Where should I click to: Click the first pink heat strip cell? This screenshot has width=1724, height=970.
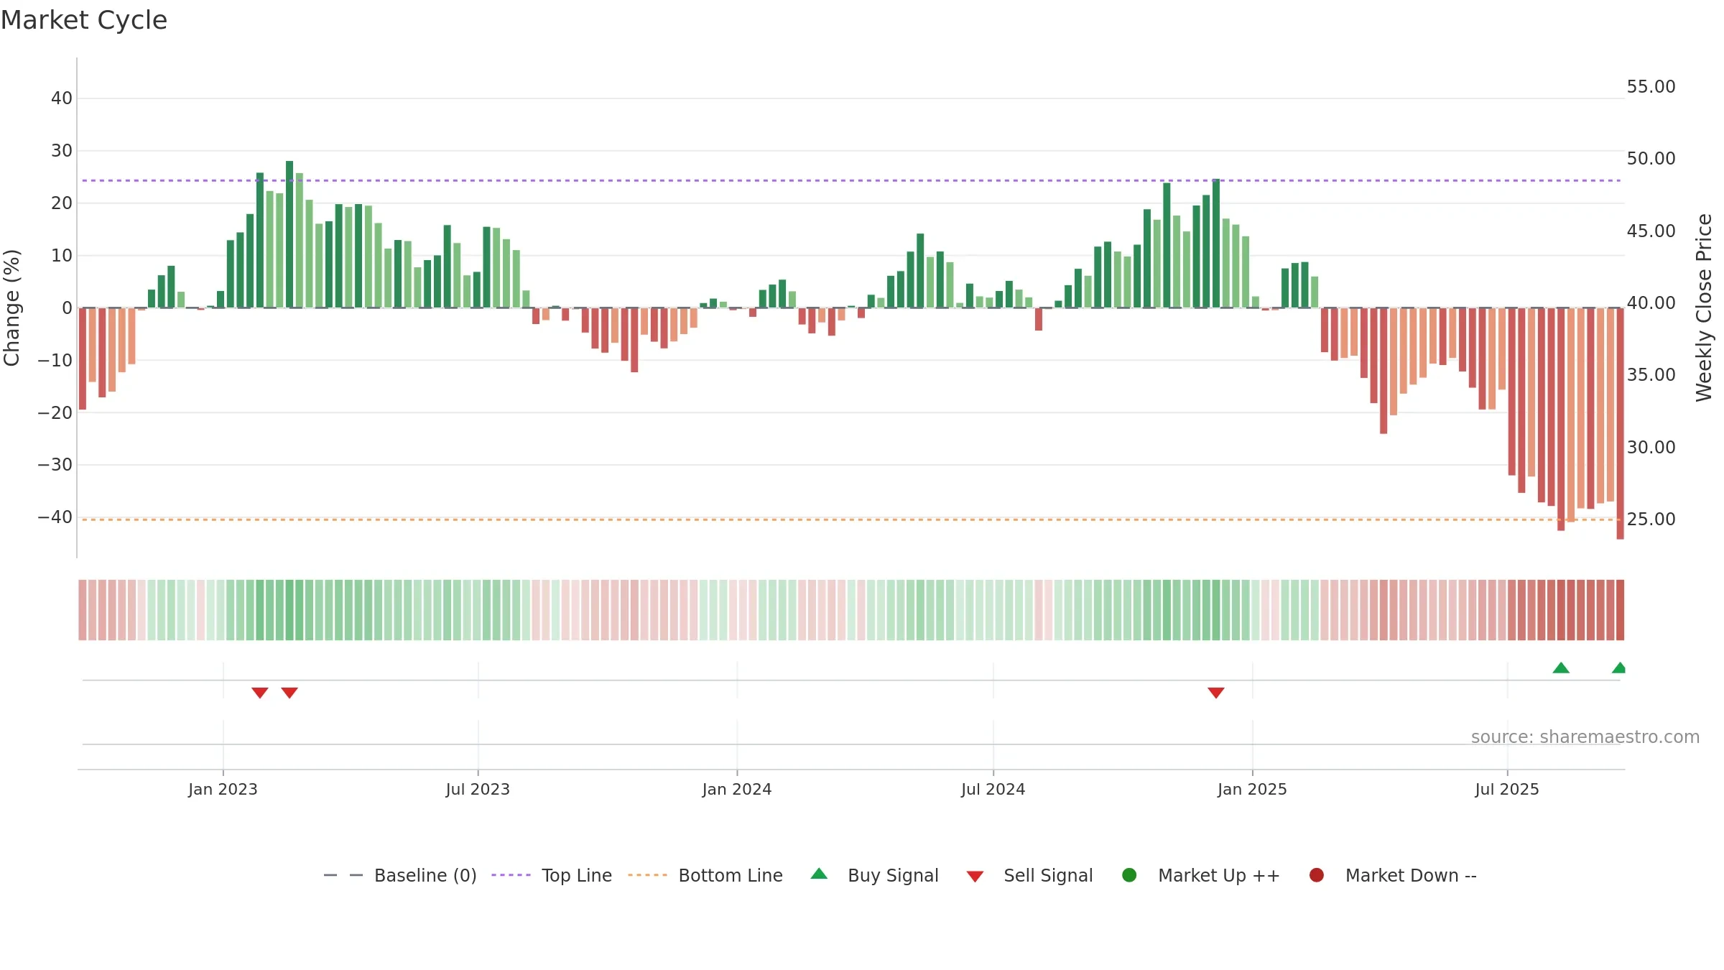83,610
